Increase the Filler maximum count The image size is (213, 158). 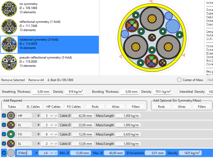click(52, 153)
